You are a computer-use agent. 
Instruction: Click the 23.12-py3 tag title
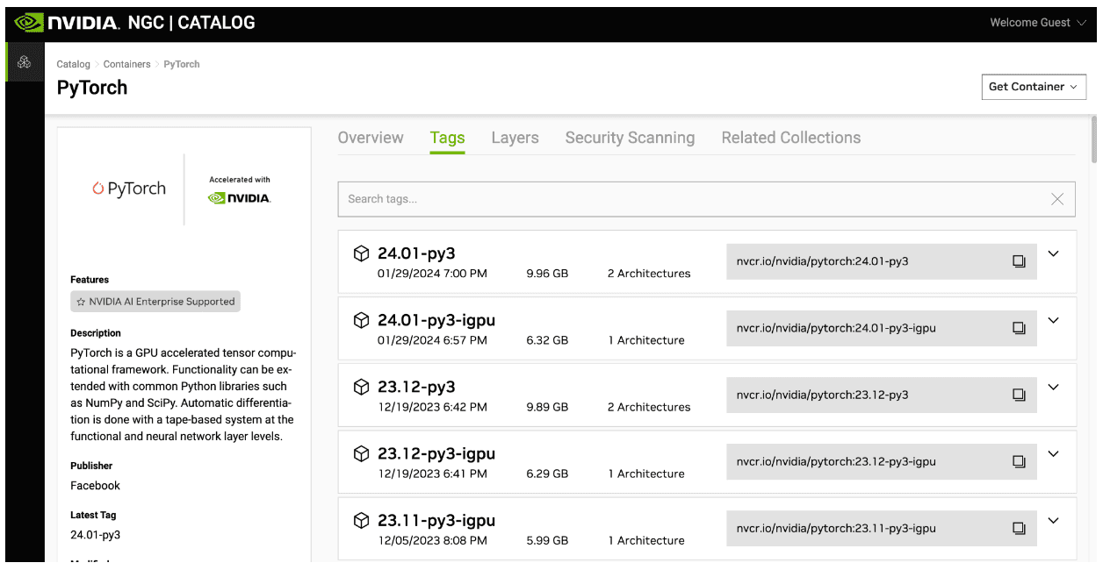coord(416,387)
